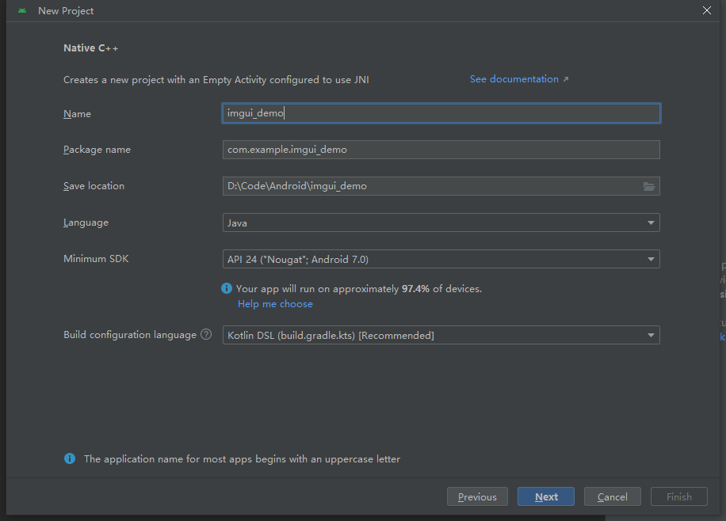The width and height of the screenshot is (726, 521).
Task: Open the Minimum SDK dropdown
Action: pos(441,259)
